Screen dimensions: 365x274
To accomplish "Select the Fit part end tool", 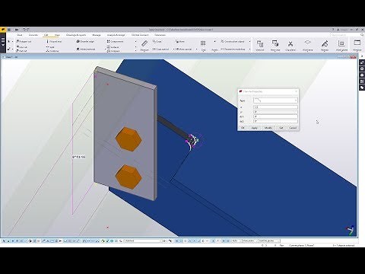I will (54, 41).
